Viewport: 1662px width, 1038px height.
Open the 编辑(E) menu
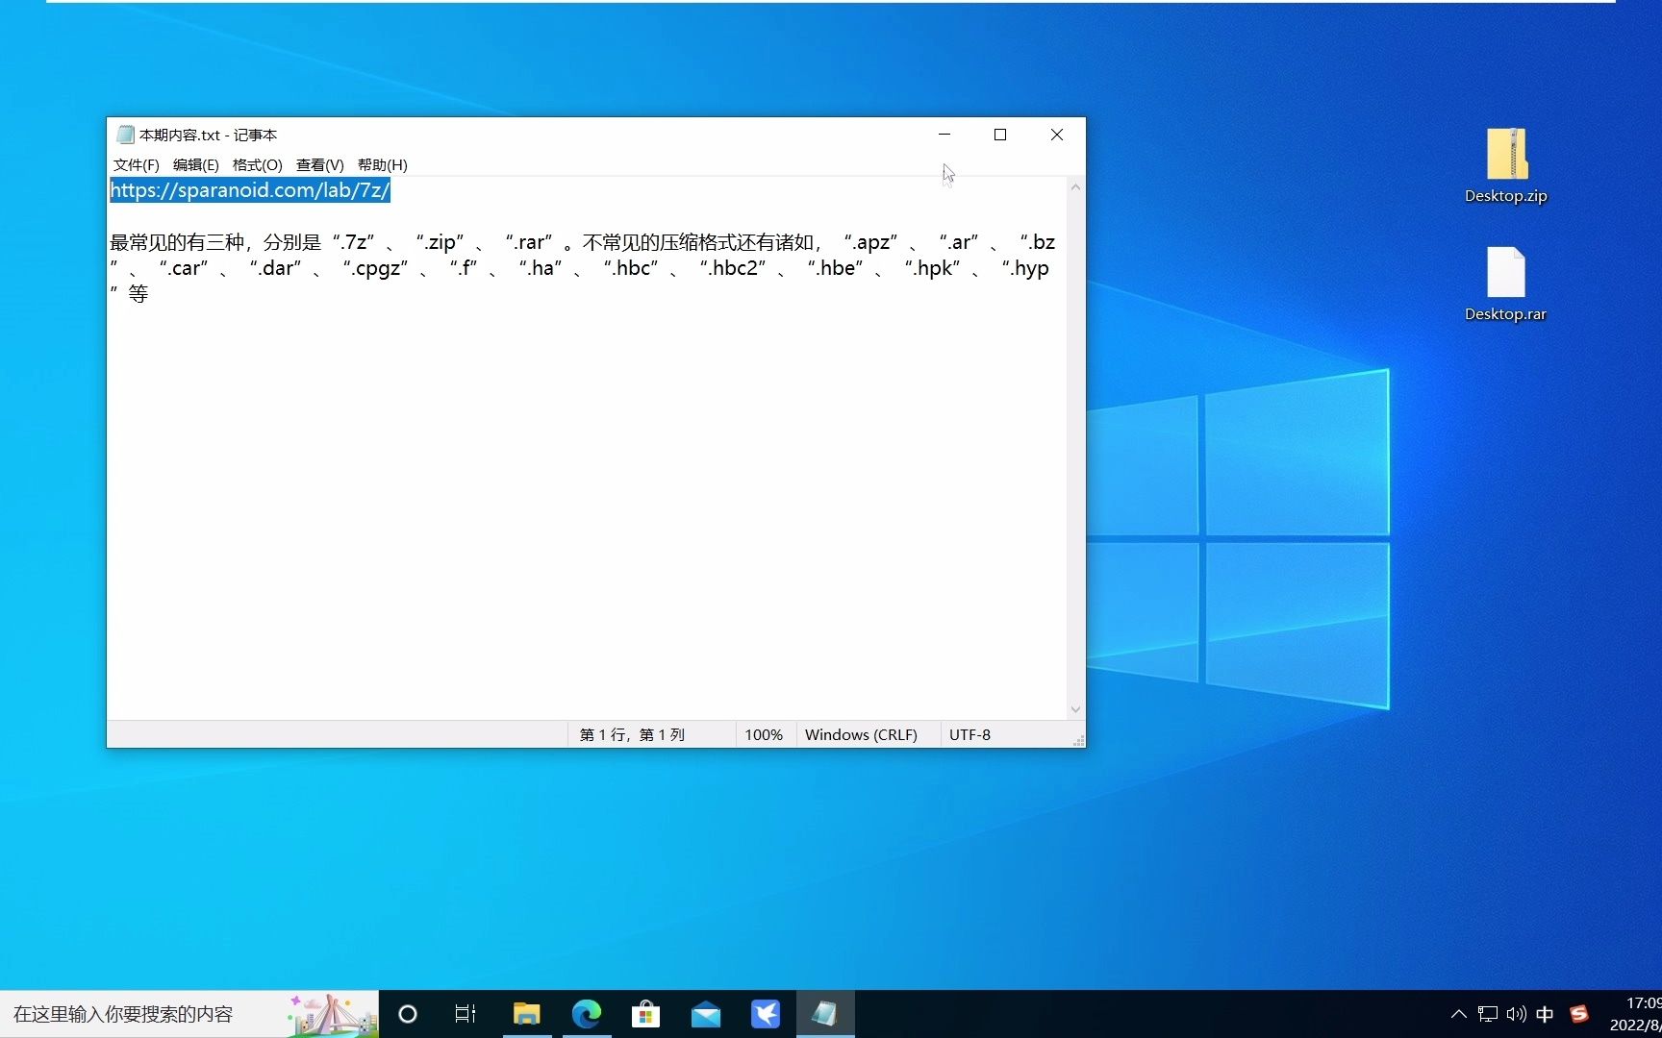point(195,164)
